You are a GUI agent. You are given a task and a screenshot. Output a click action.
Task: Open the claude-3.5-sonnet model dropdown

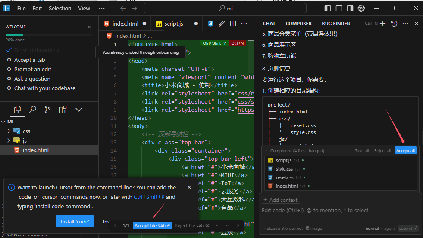click(x=282, y=228)
